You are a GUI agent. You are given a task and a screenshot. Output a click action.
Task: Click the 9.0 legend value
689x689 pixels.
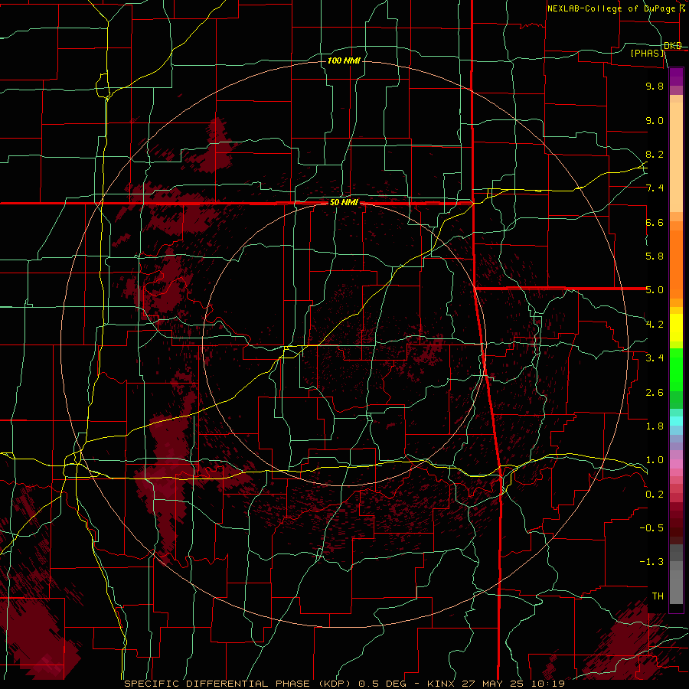pyautogui.click(x=655, y=120)
